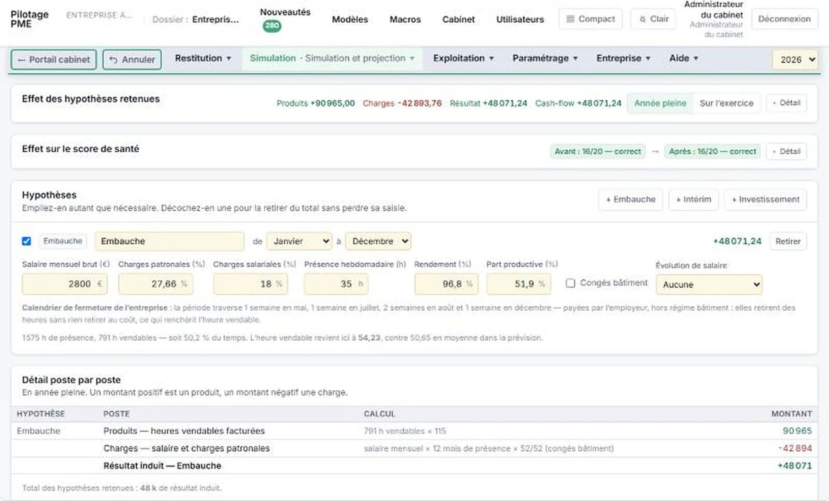Edit the Présence hebdomadaire hours field
Screen dimensions: 829x501
pos(336,284)
